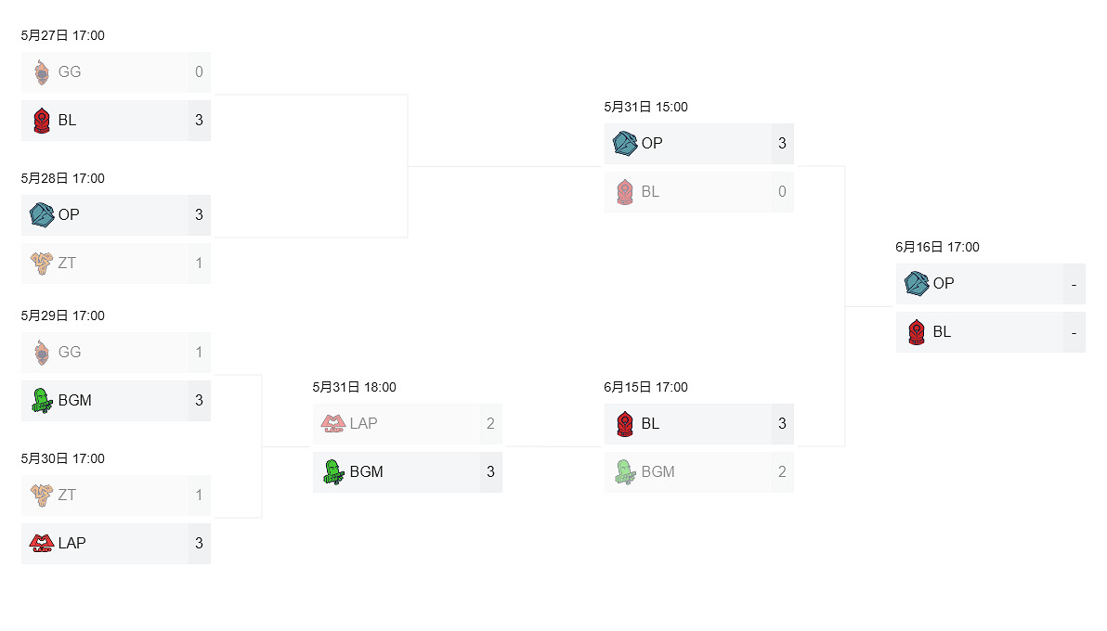Click faded BGM logo in June 15 match

click(625, 472)
